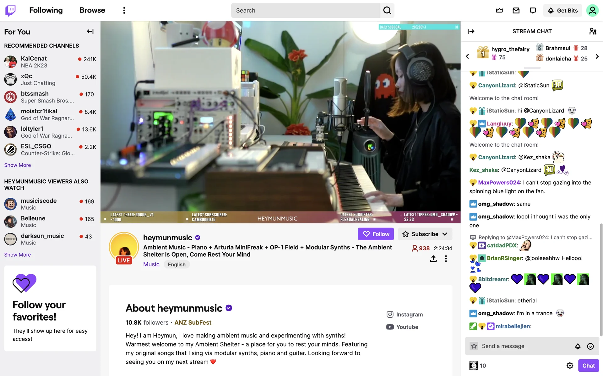
Task: Collapse the For You sidebar
Action: 90,31
